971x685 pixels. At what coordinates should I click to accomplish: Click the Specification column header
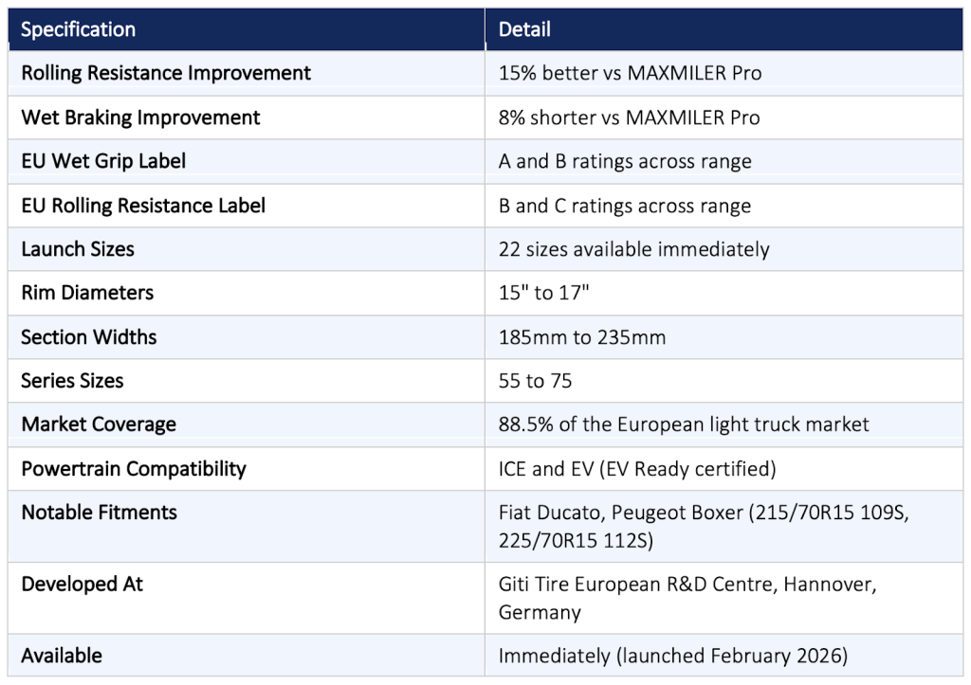click(x=79, y=29)
